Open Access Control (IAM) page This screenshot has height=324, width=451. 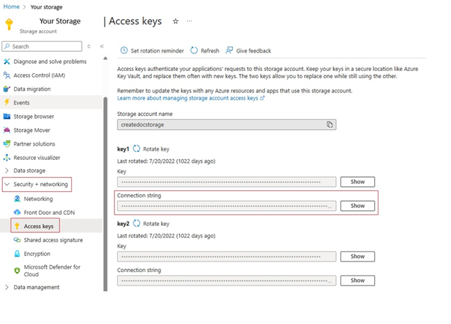39,75
